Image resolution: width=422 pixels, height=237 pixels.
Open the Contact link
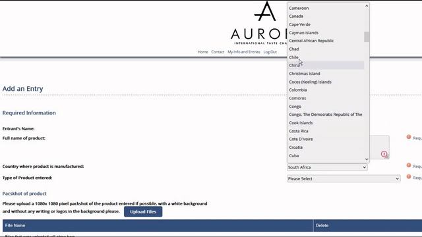click(x=218, y=52)
